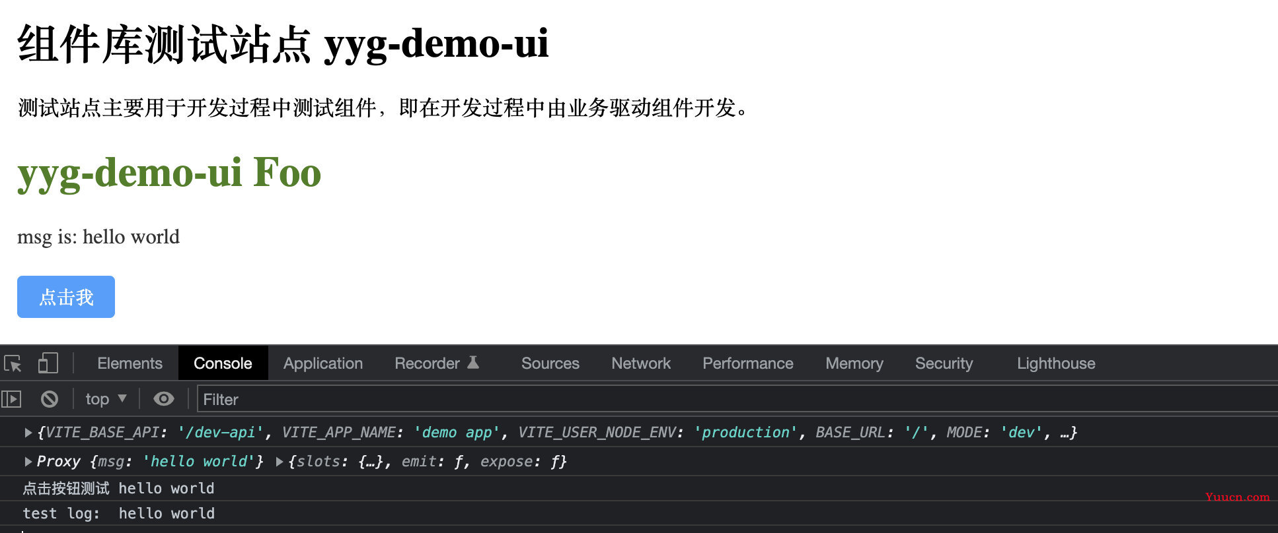The image size is (1278, 533).
Task: Toggle the device toolbar icon
Action: coord(48,363)
